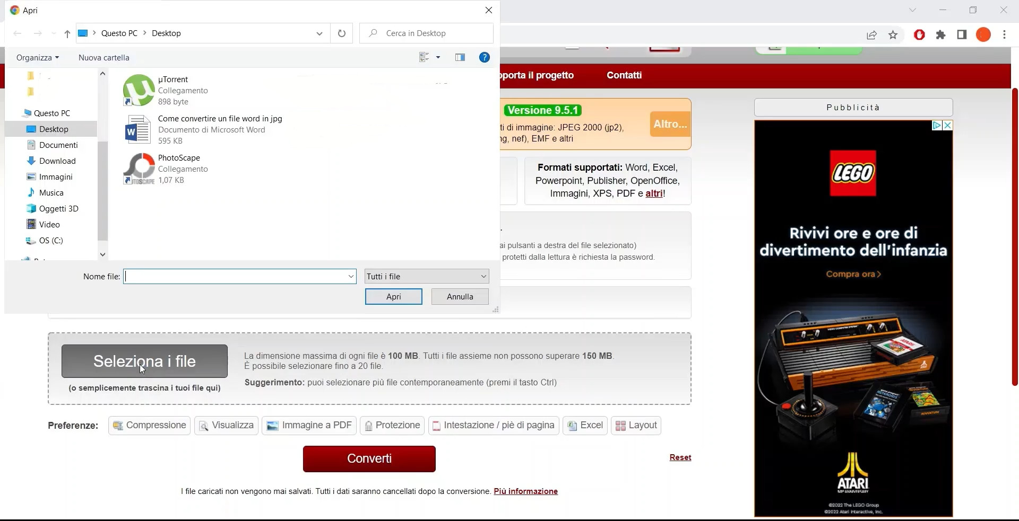Open the Compressione preferences option
Viewport: 1019px width, 521px height.
pos(149,425)
